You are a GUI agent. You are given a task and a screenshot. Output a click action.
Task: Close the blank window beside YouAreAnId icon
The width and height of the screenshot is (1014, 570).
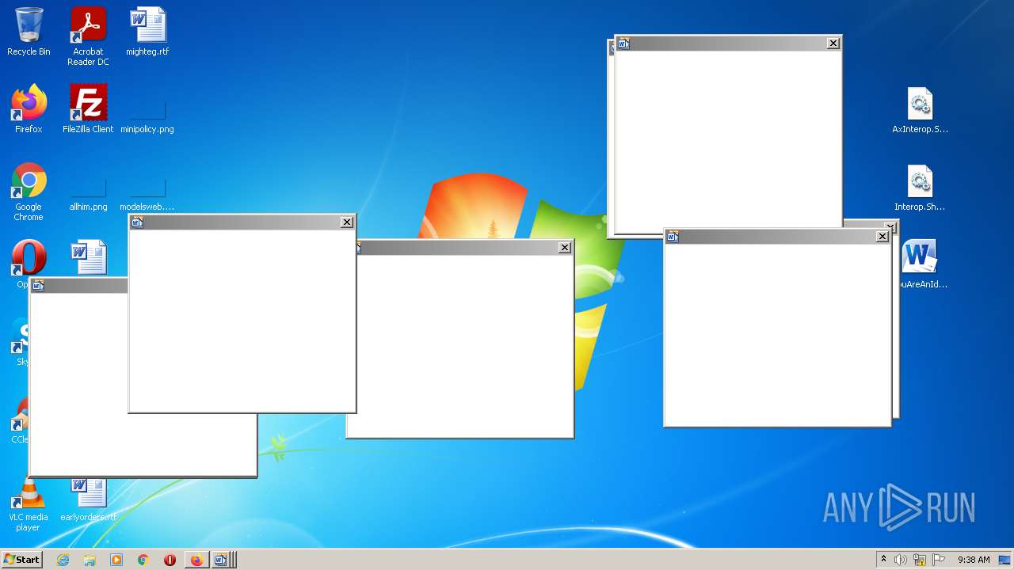[882, 237]
